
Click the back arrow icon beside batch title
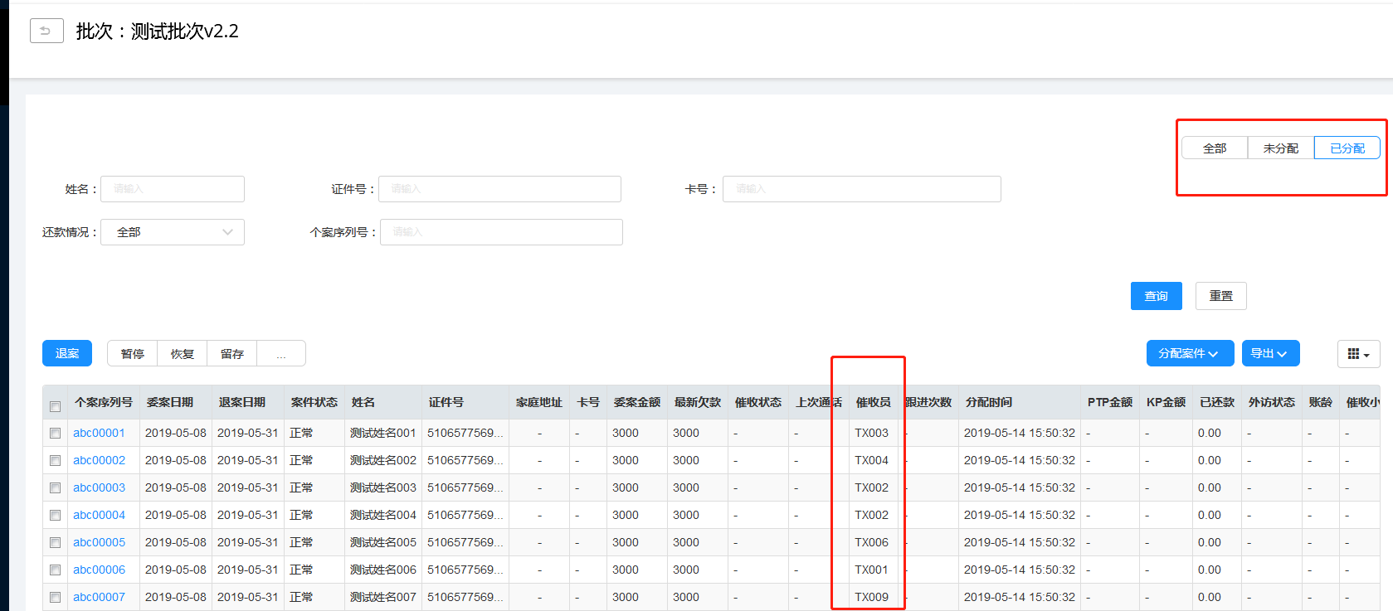tap(46, 31)
